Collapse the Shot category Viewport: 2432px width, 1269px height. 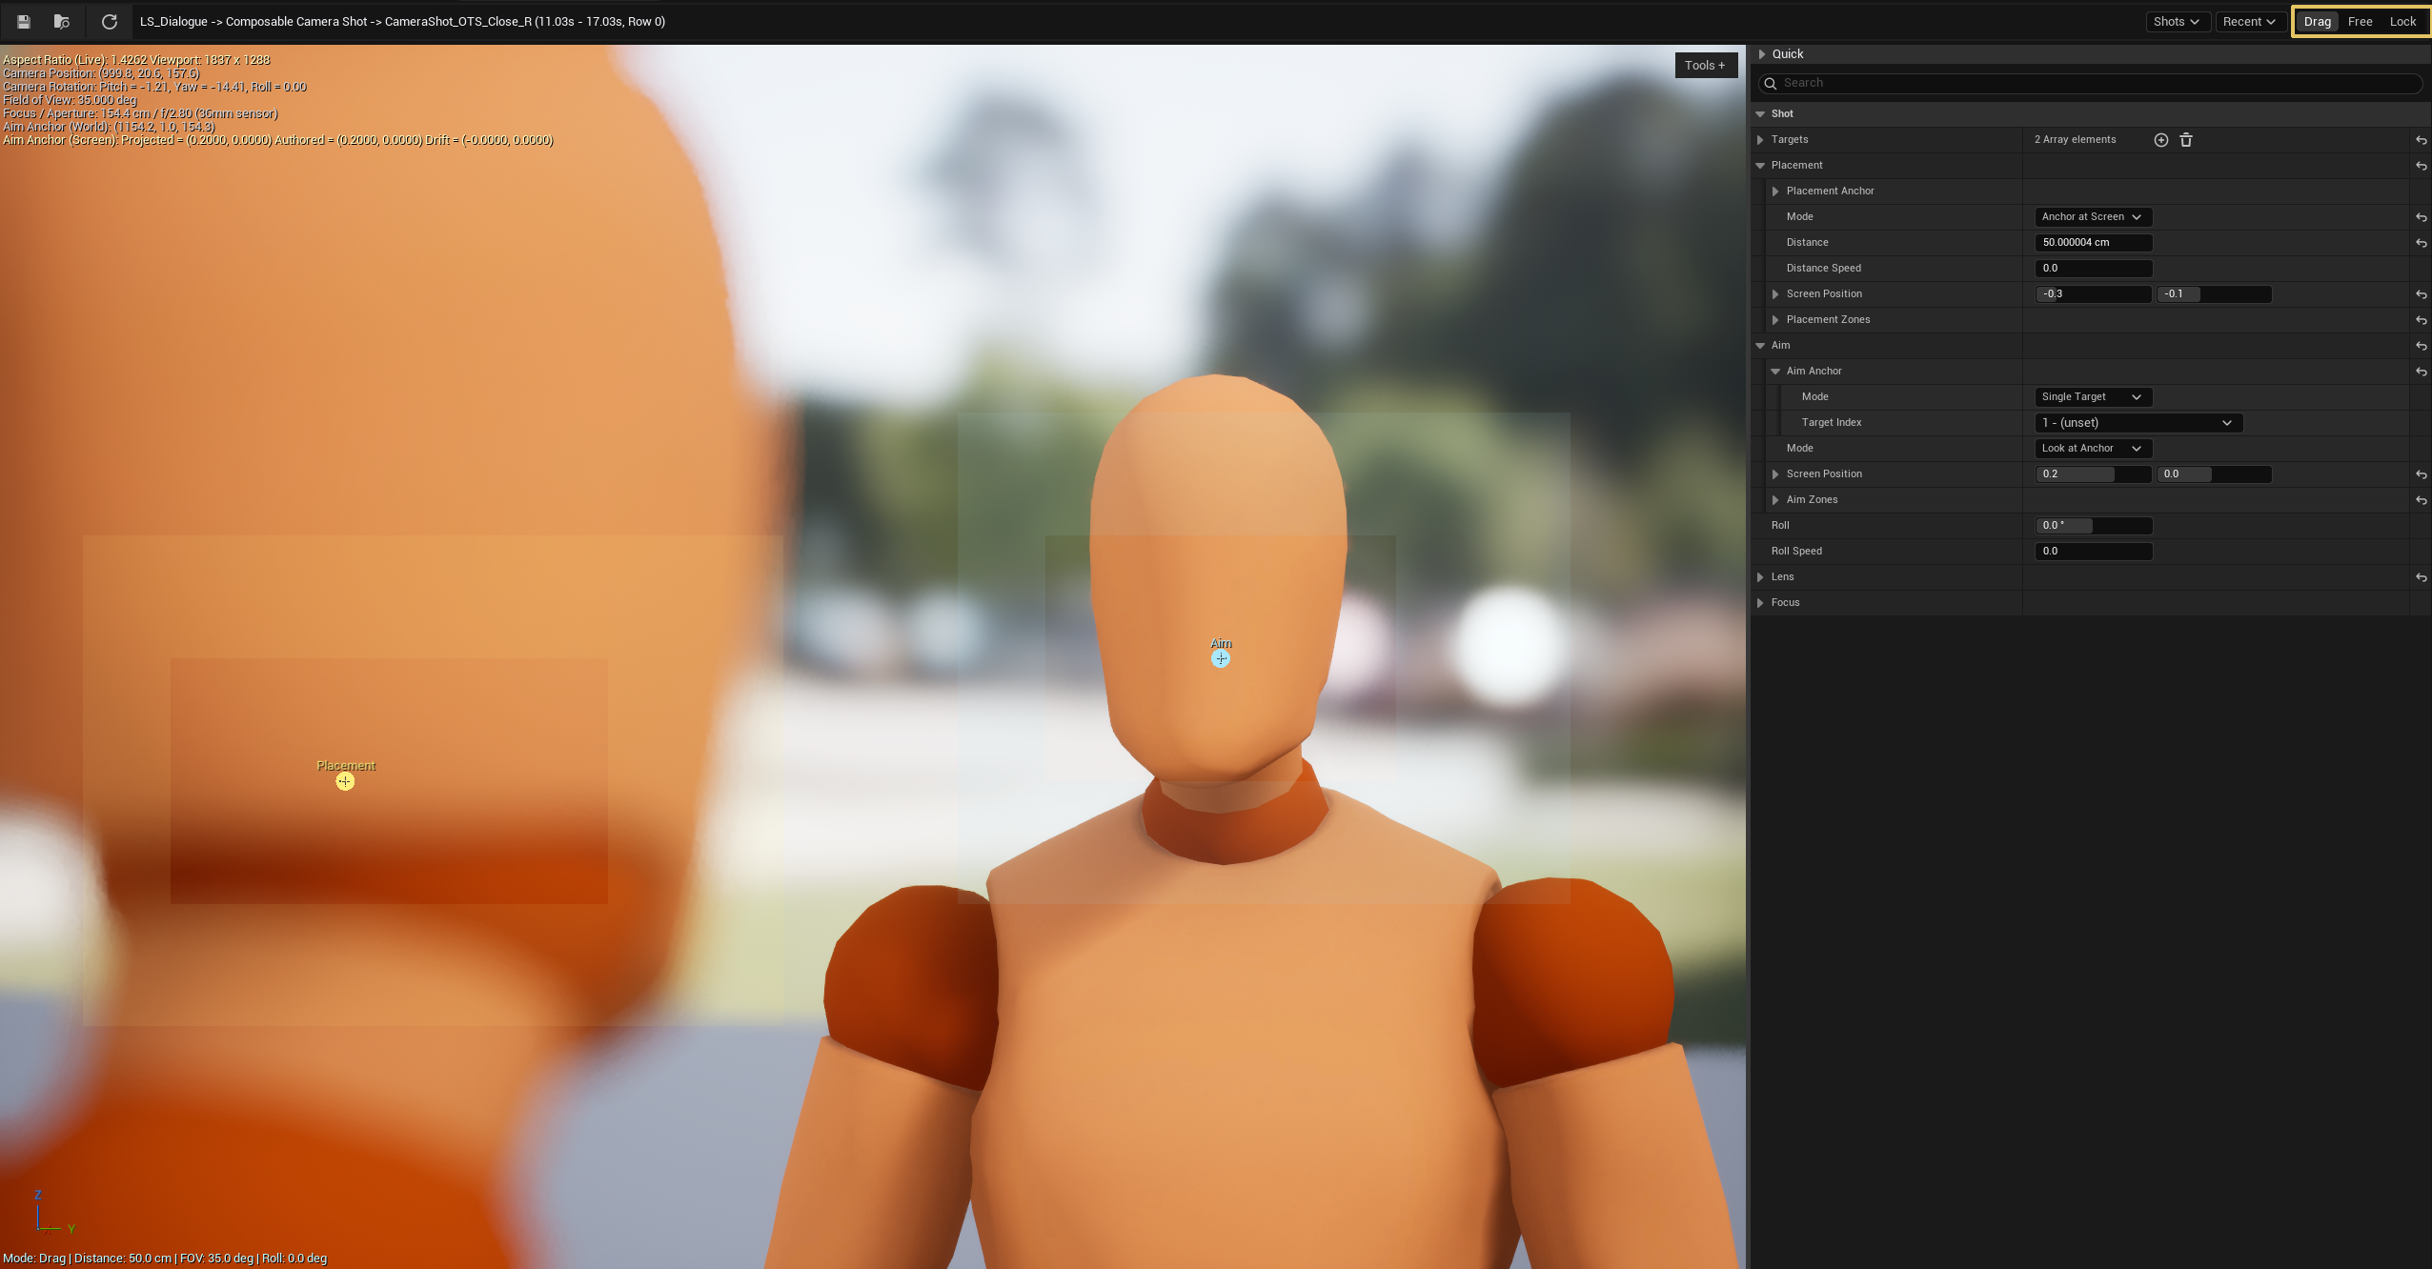[x=1760, y=113]
